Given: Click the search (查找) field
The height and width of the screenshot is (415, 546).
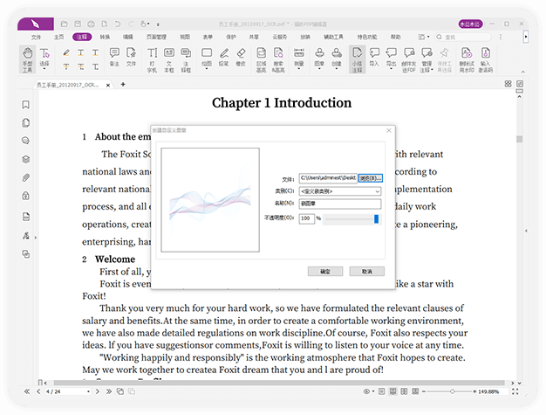Looking at the screenshot, I should pyautogui.click(x=463, y=37).
